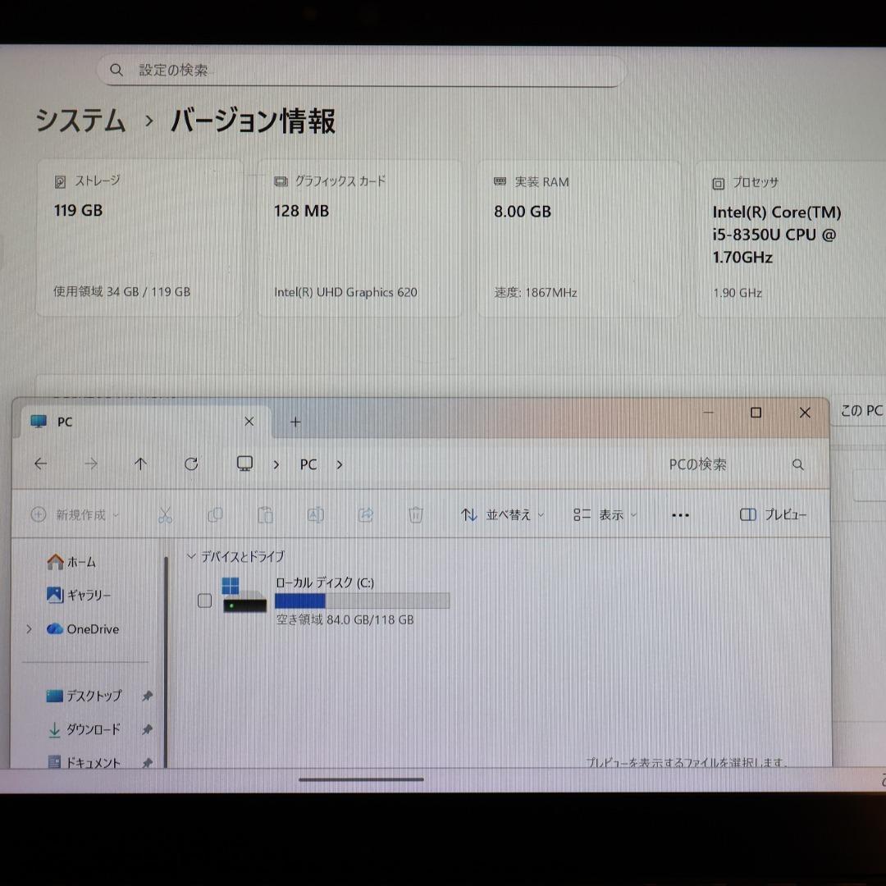The image size is (886, 886).
Task: Click the C: drive usage bar
Action: point(361,601)
